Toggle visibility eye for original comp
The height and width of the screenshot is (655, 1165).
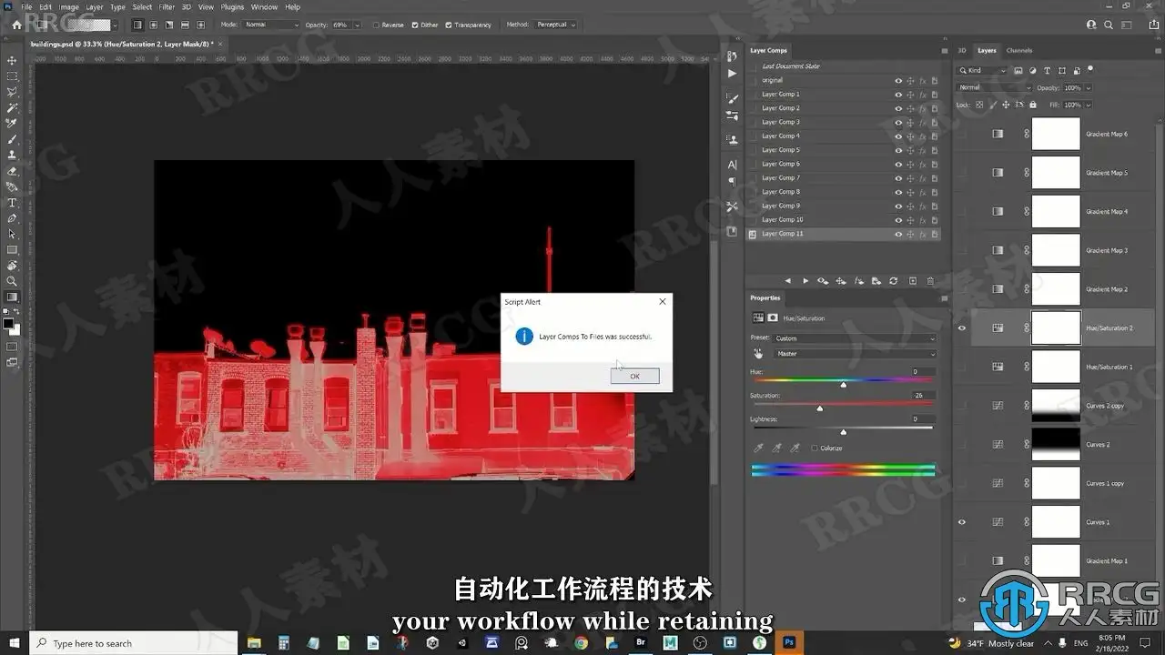(x=898, y=80)
